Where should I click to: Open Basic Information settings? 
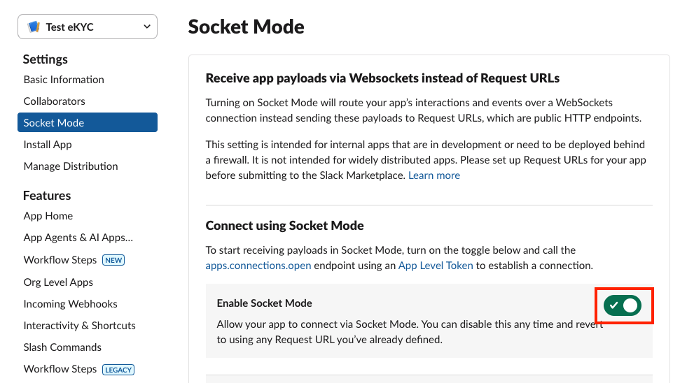[64, 80]
